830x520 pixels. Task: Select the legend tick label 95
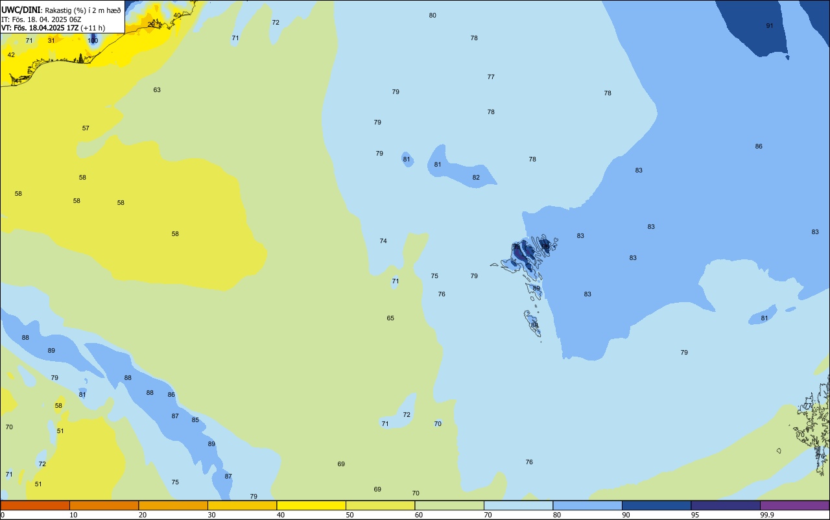695,515
